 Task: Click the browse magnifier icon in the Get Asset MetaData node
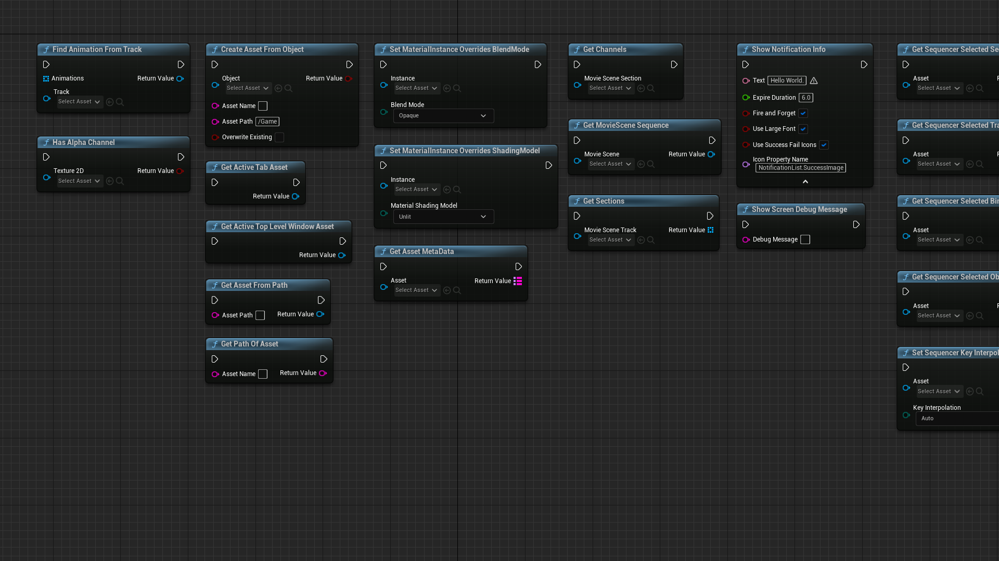(x=457, y=290)
